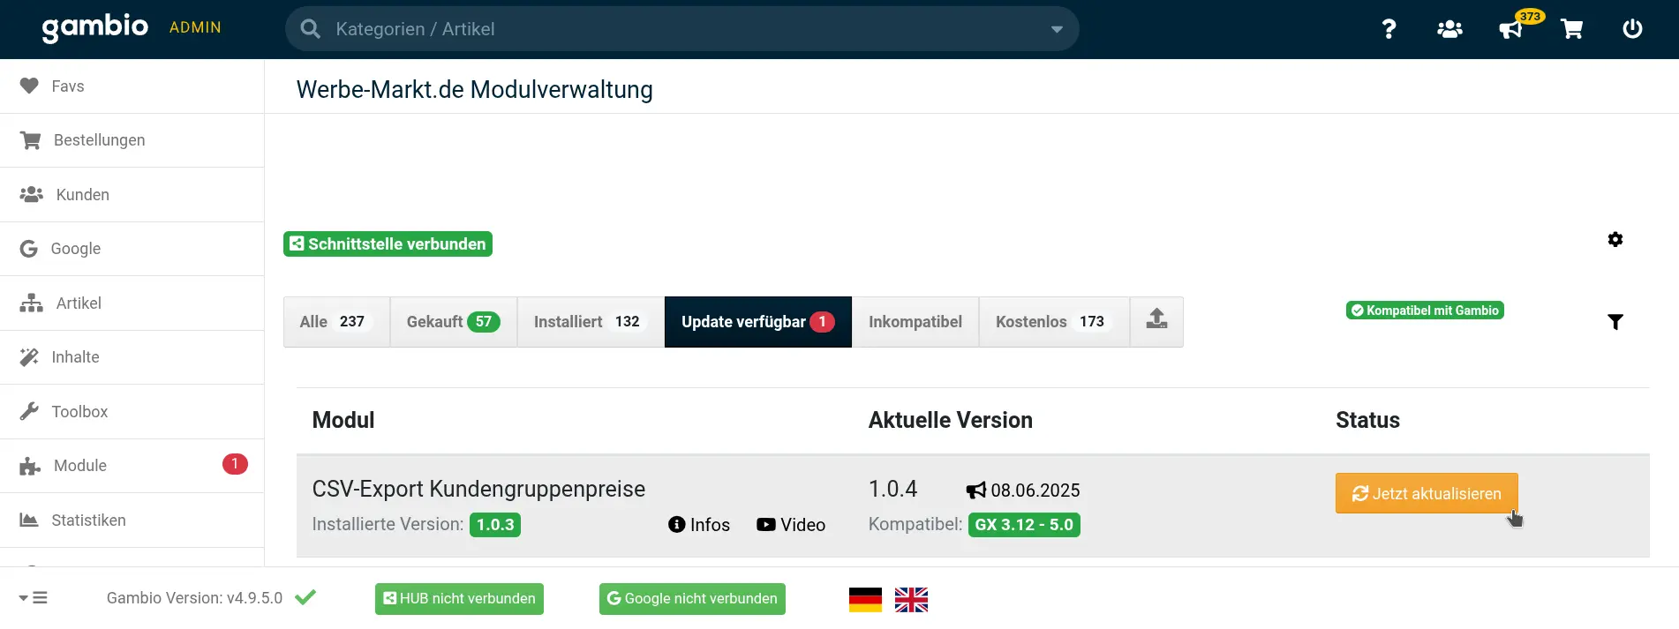This screenshot has width=1679, height=629.
Task: Click the filter funnel icon
Action: coord(1615,322)
